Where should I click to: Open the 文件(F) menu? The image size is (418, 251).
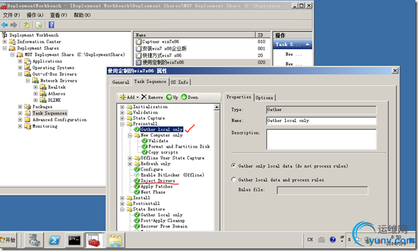coord(12,15)
